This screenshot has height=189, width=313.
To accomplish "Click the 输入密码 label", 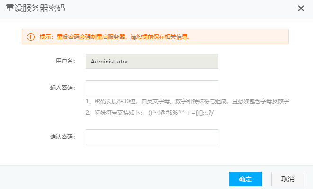I will click(63, 88).
